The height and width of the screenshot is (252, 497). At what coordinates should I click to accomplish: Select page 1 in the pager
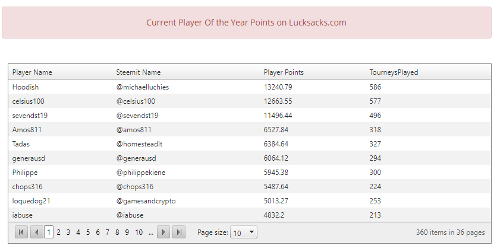[x=49, y=232]
